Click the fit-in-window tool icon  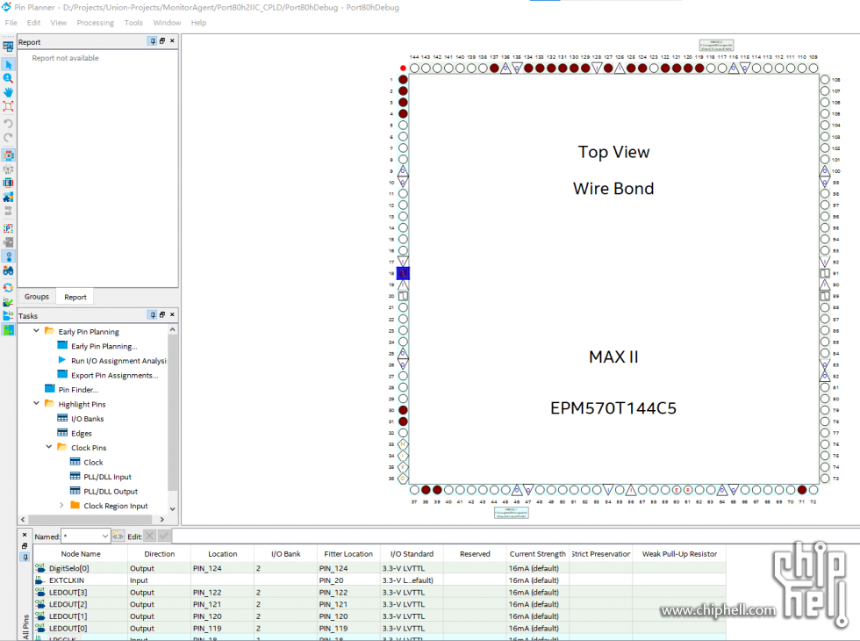(x=8, y=106)
